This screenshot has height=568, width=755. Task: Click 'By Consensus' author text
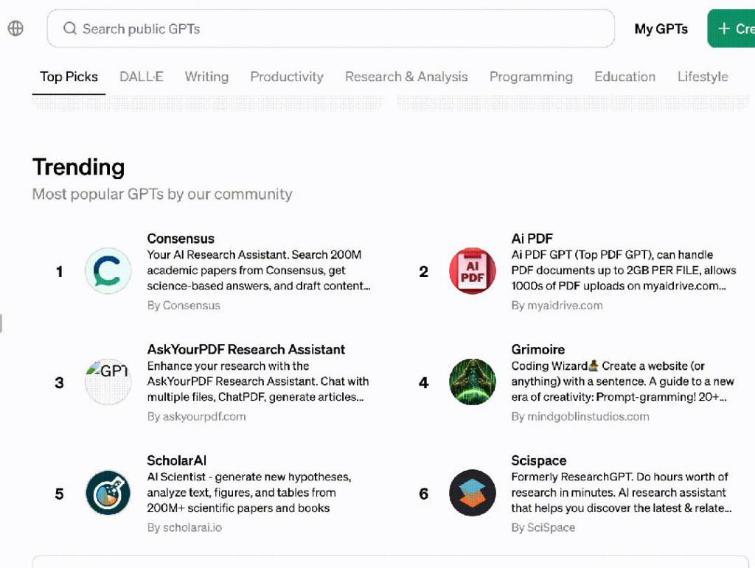[184, 306]
